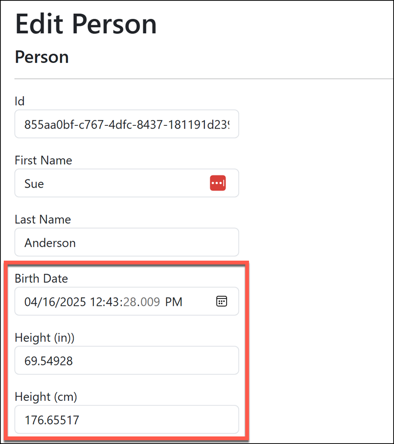Select the hour segment 12 in Birth Date
The height and width of the screenshot is (444, 394).
click(96, 302)
